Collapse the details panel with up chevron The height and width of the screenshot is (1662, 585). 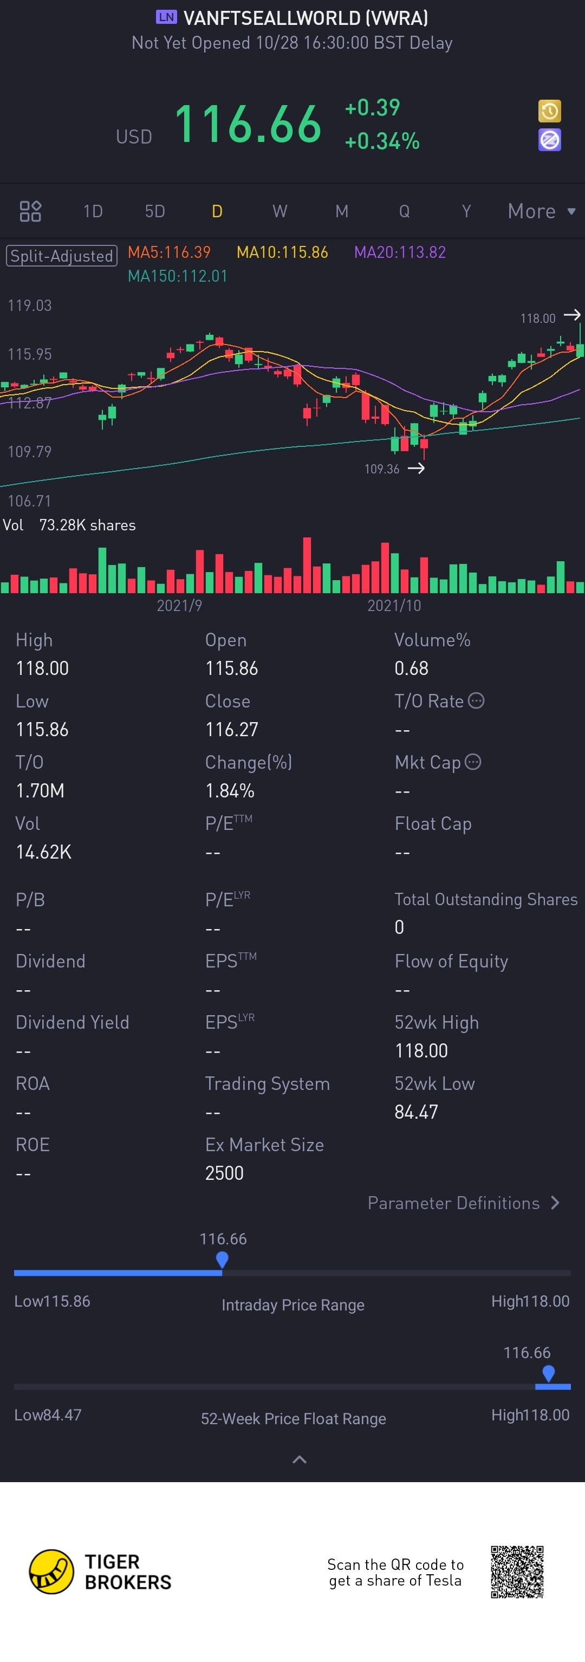300,1459
